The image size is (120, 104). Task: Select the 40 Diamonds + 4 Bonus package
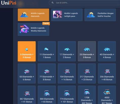(x=107, y=51)
